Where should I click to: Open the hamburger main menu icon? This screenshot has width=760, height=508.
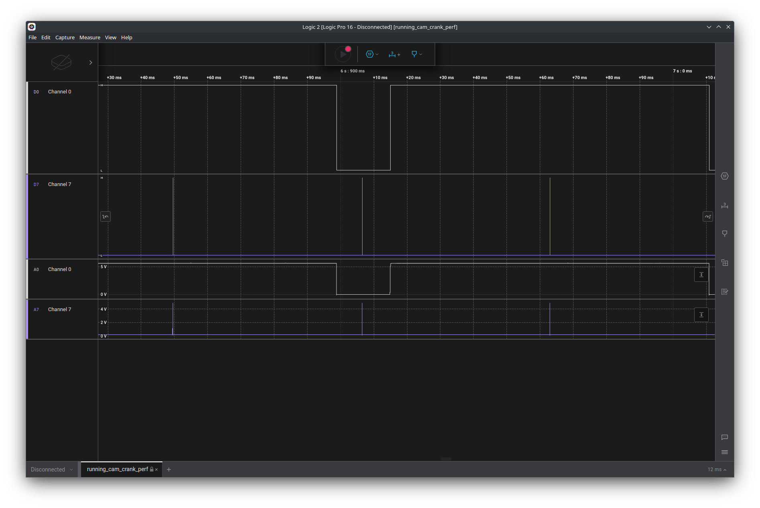pos(724,452)
